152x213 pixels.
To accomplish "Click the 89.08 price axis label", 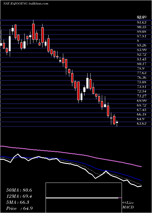I will pyautogui.click(x=141, y=32).
